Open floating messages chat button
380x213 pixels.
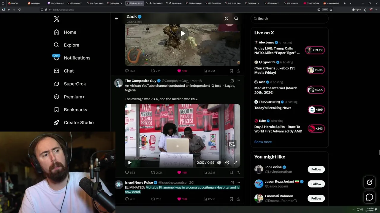click(x=369, y=197)
